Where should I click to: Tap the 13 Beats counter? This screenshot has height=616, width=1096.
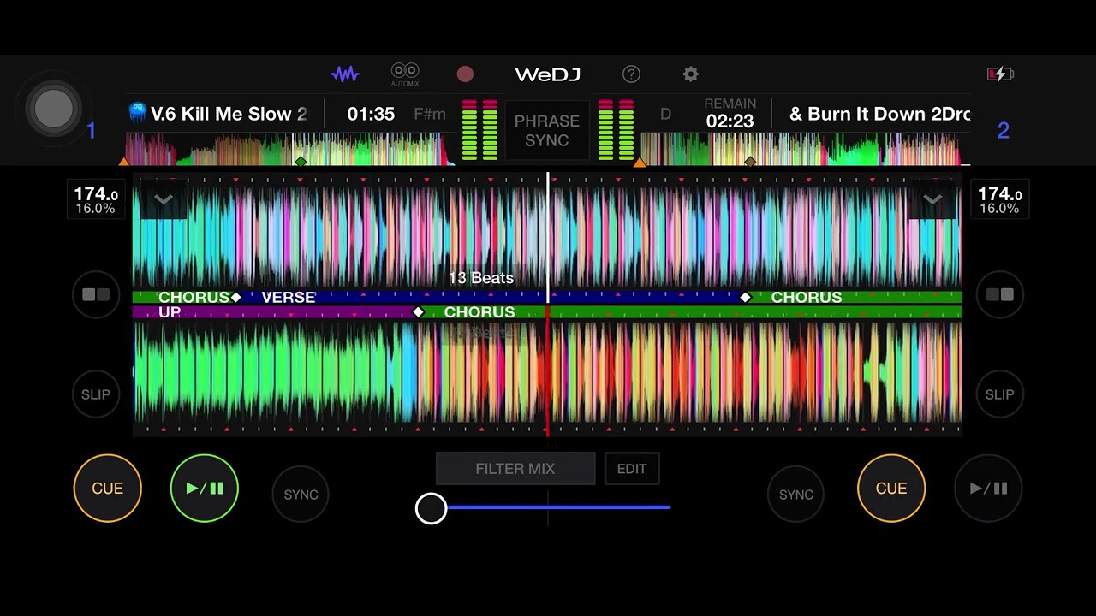pos(481,278)
